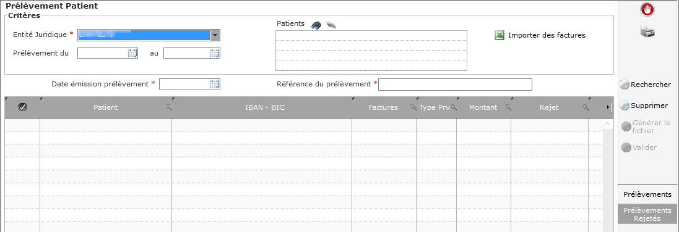
Task: Expand more columns with the header arrow
Action: click(x=608, y=107)
